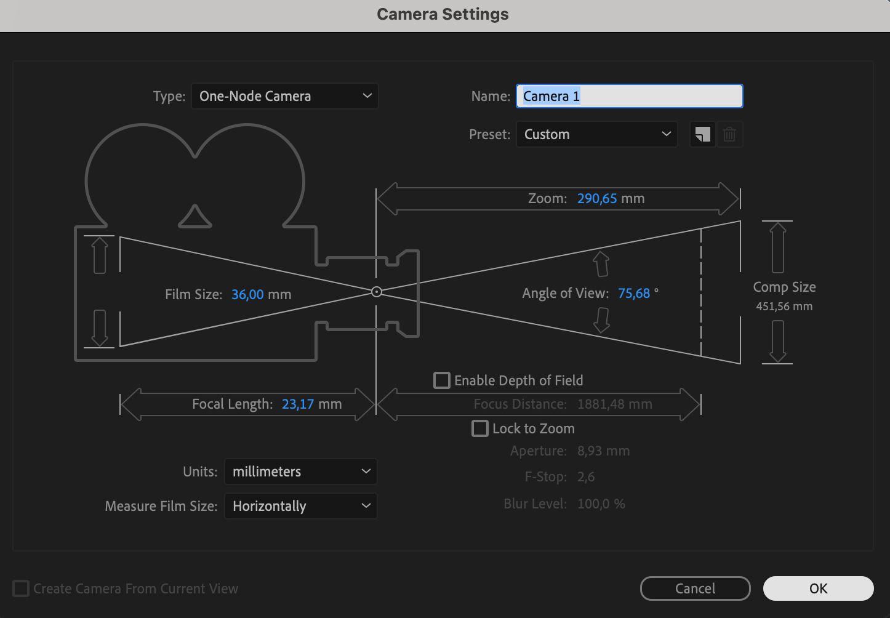
Task: Expand the Preset dropdown menu
Action: [596, 134]
